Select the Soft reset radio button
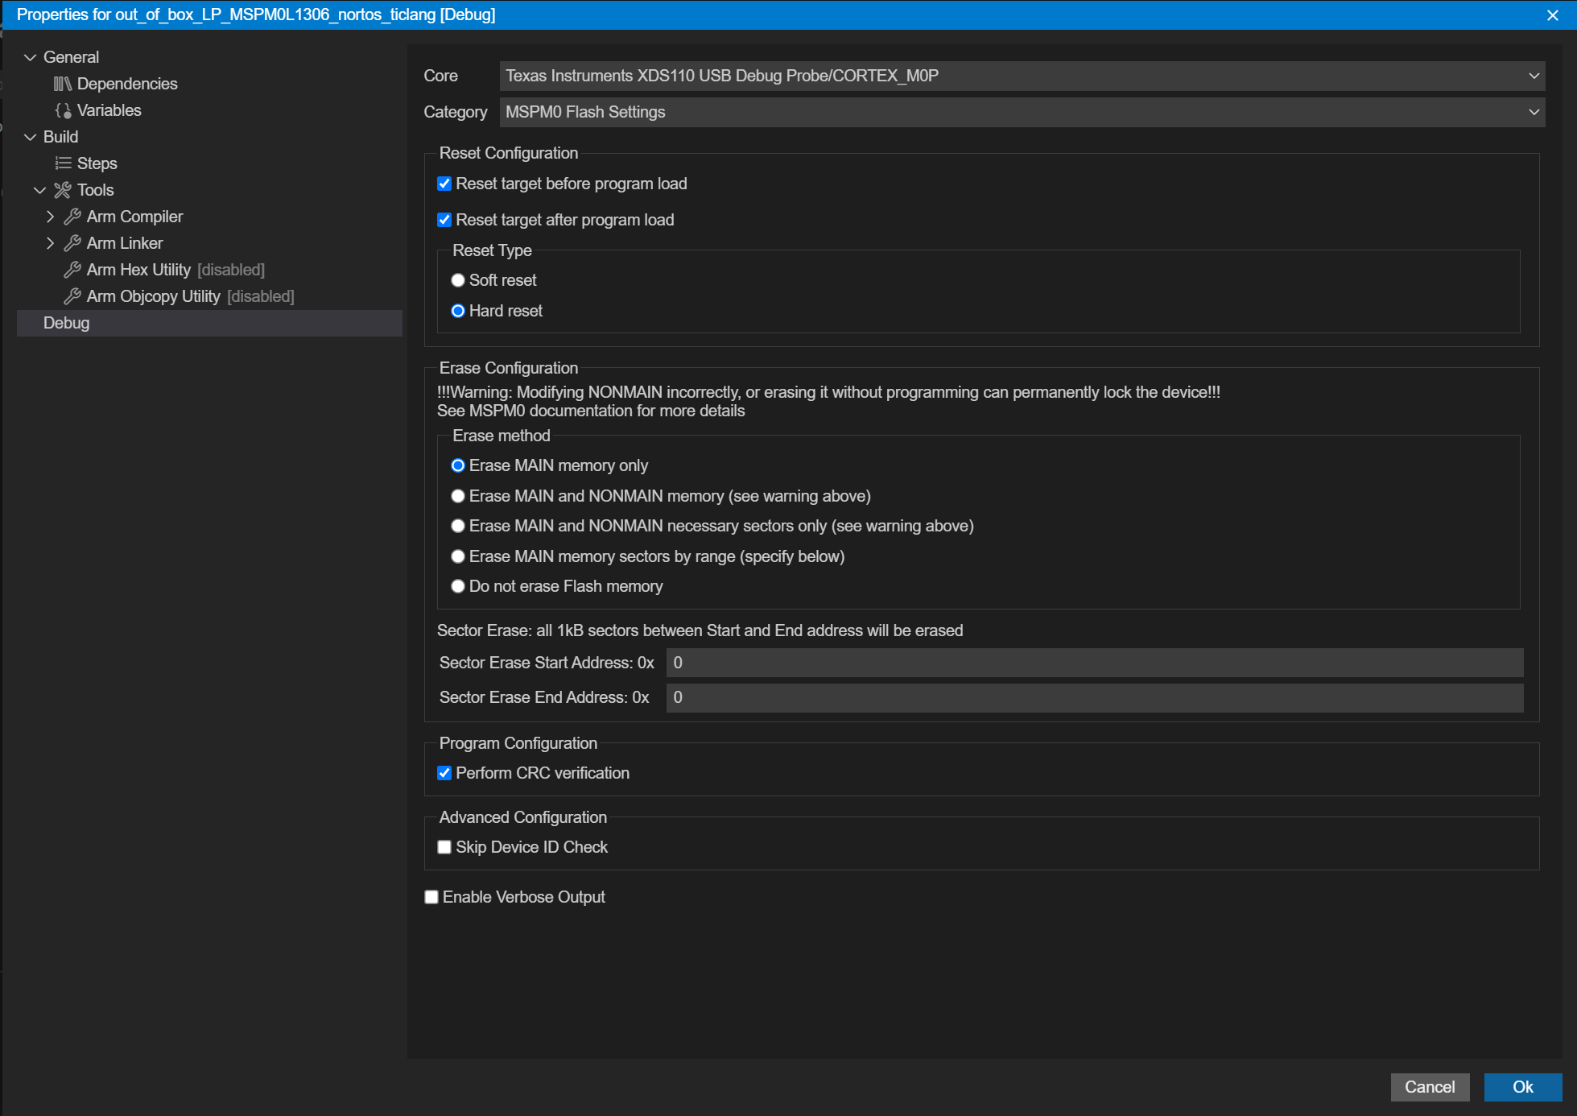Image resolution: width=1577 pixels, height=1116 pixels. tap(458, 280)
